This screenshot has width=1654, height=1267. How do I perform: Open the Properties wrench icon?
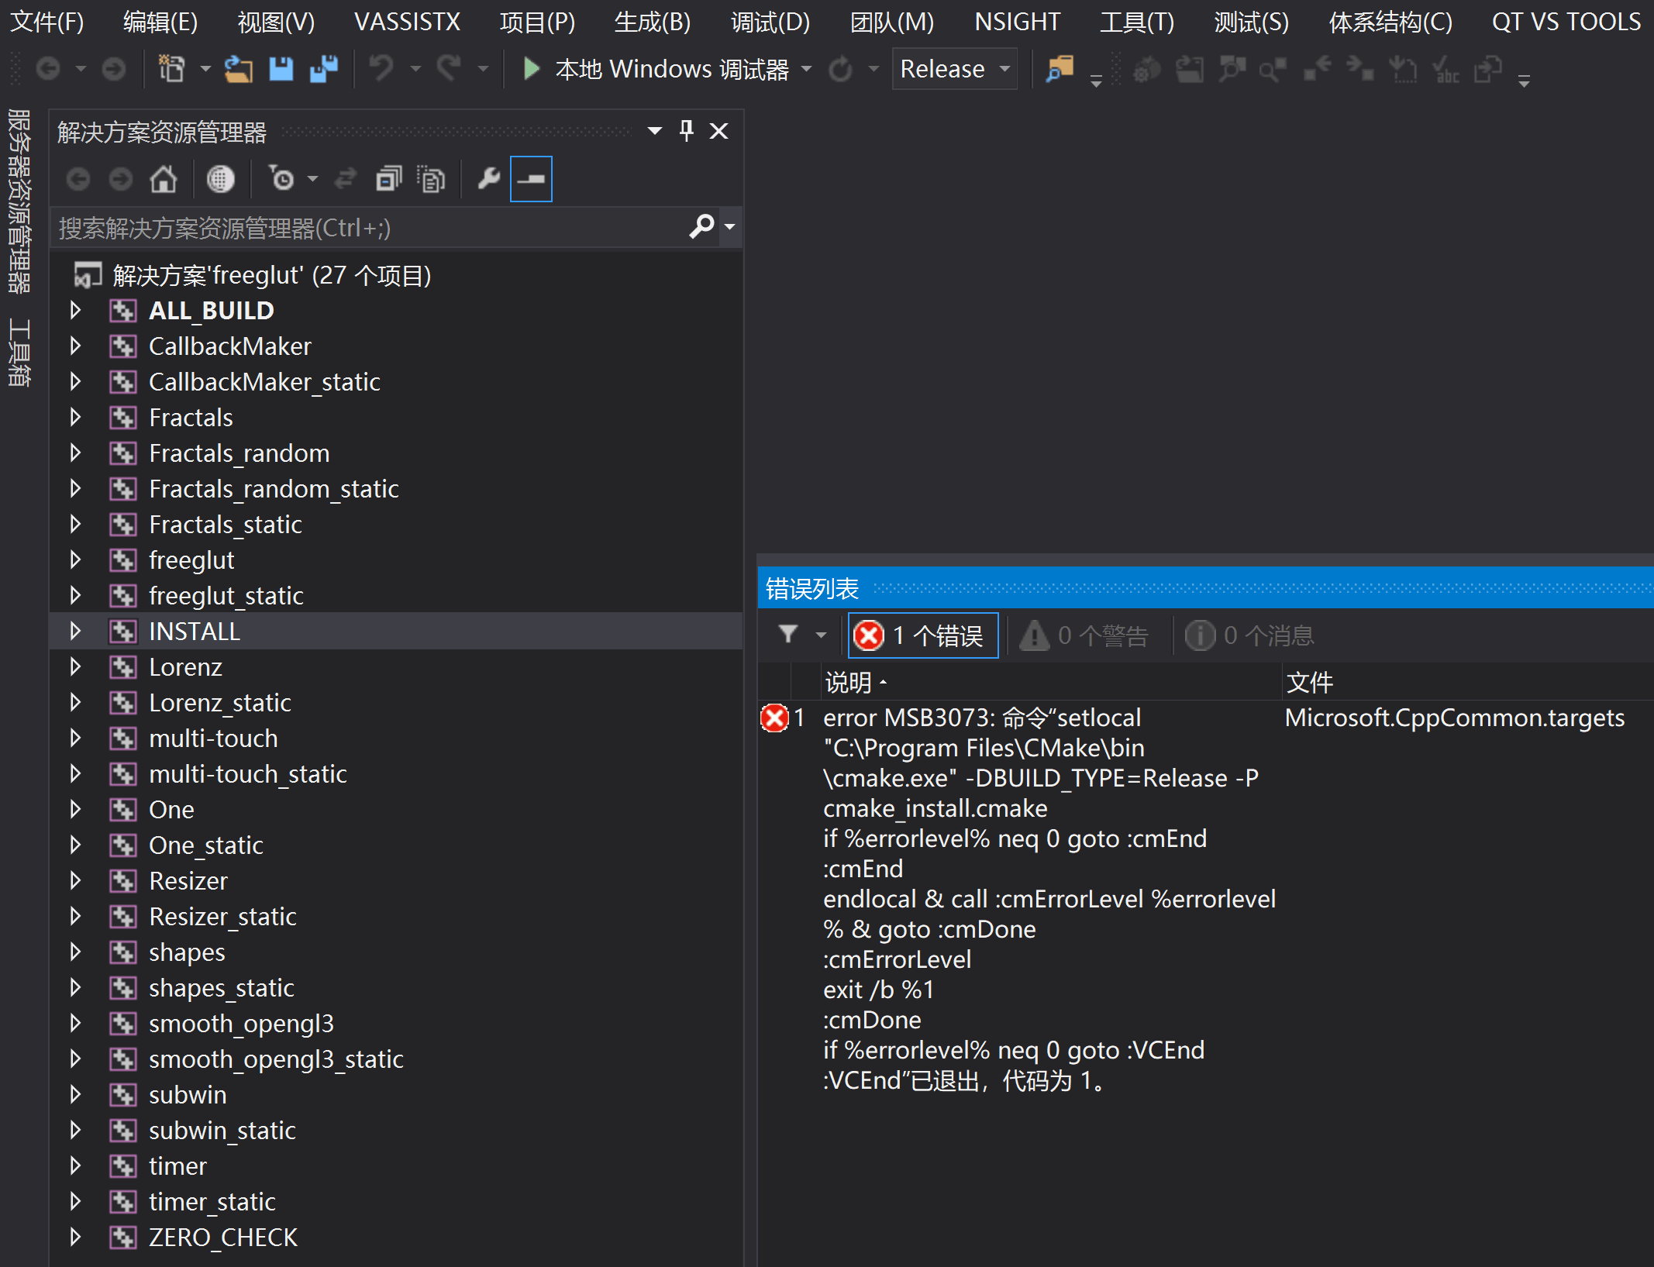tap(488, 179)
